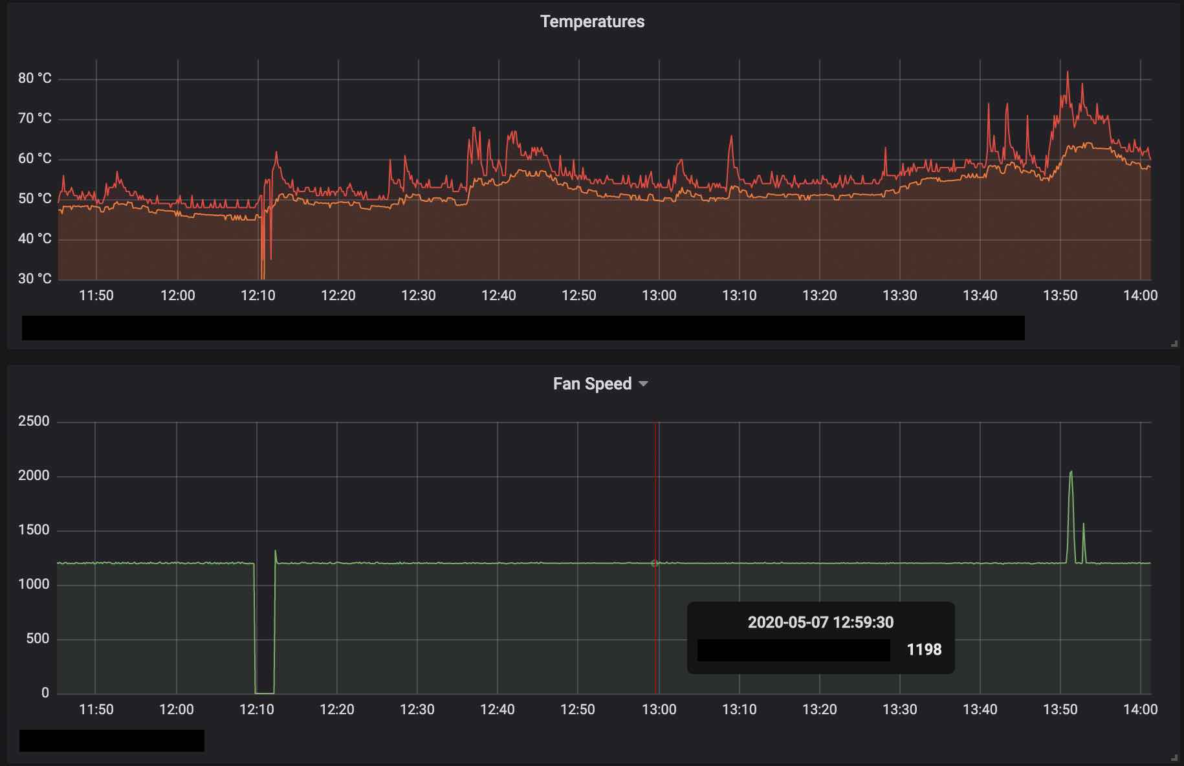Click the 14:00 label under Temperatures chart
This screenshot has width=1184, height=766.
pyautogui.click(x=1141, y=296)
